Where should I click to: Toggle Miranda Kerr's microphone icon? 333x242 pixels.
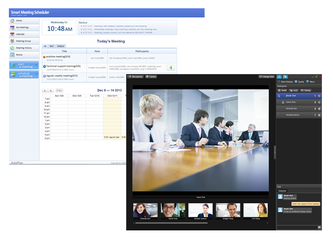click(x=315, y=109)
